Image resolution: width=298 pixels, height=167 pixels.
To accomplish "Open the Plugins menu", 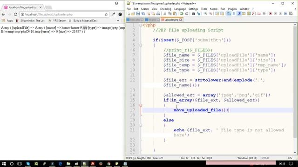I will click(232, 9).
